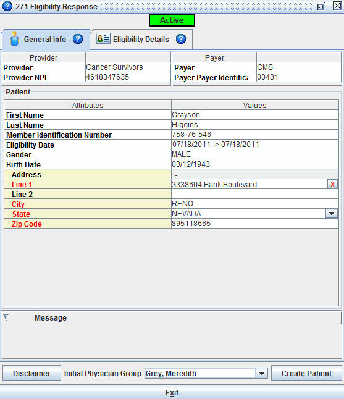Select the Grey, Meredith combo box
The height and width of the screenshot is (399, 344).
[206, 373]
